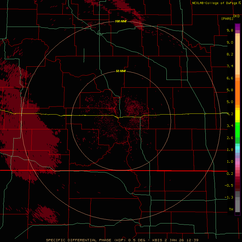This screenshot has height=242, width=242.
Task: Click the DKD label above the color bar
Action: [x=236, y=16]
